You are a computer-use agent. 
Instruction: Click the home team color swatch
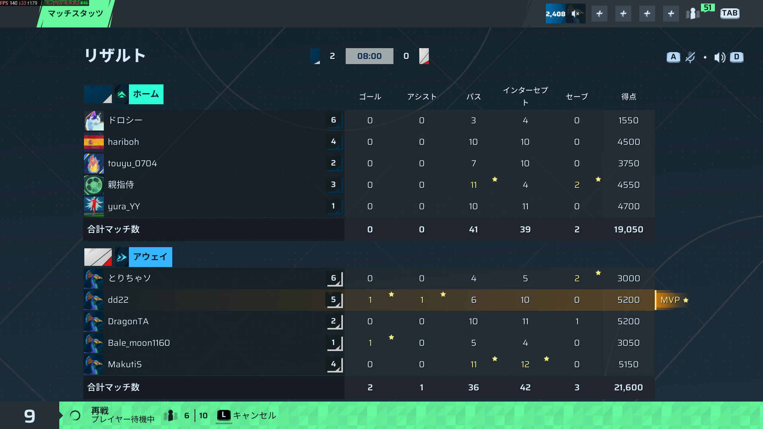(x=98, y=94)
